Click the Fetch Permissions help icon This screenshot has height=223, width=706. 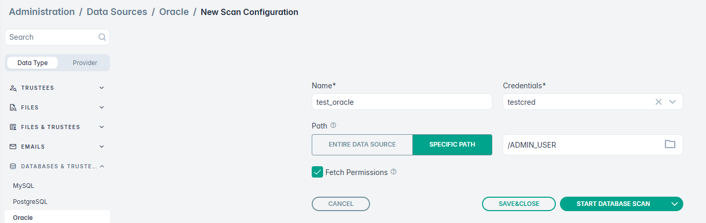tap(394, 172)
